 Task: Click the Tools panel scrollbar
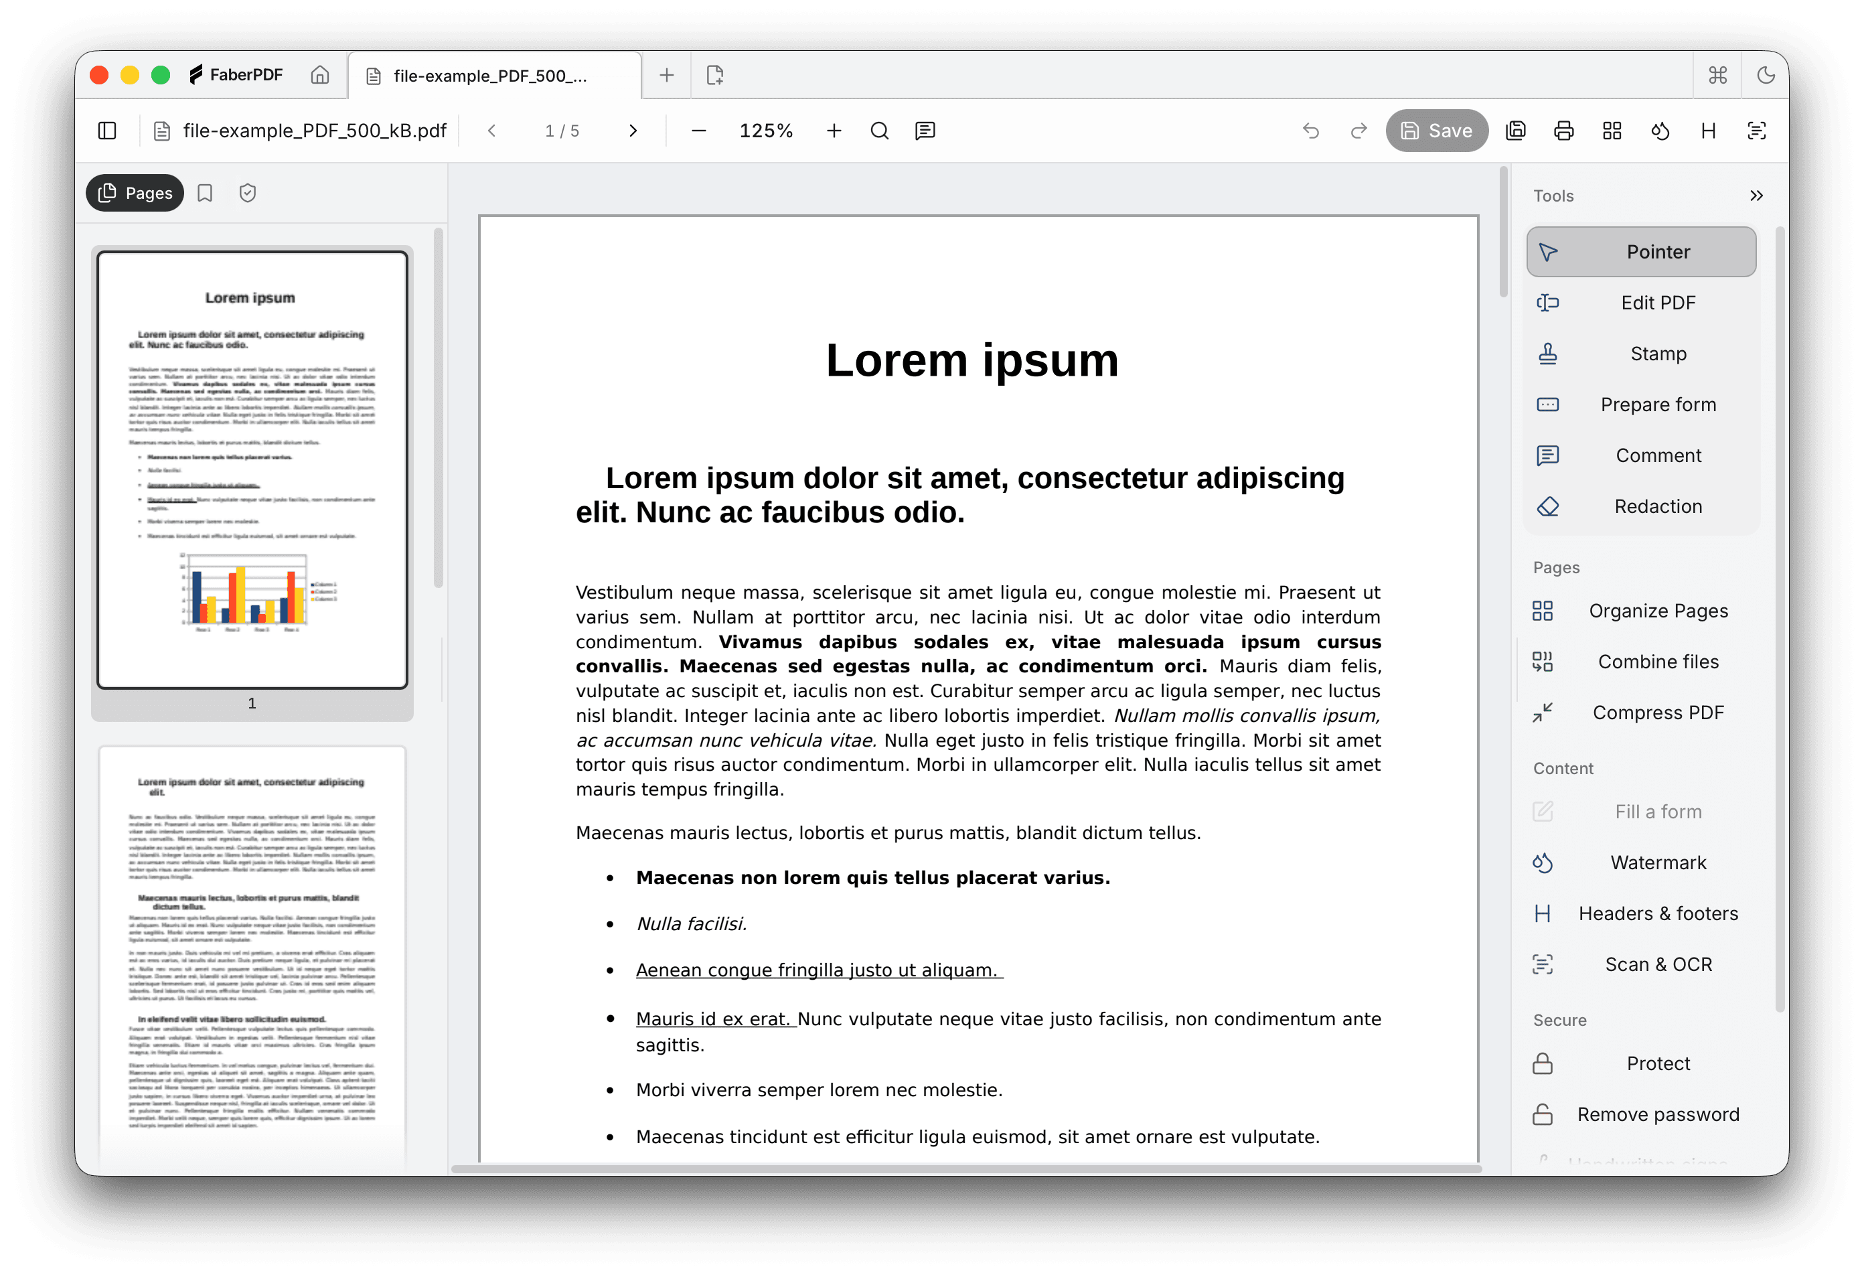tap(1780, 619)
